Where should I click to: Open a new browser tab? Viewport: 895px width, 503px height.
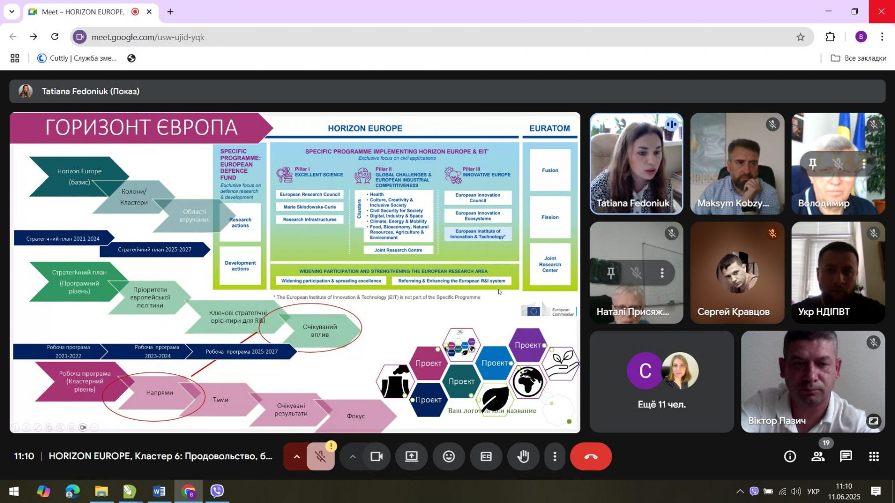coord(170,11)
